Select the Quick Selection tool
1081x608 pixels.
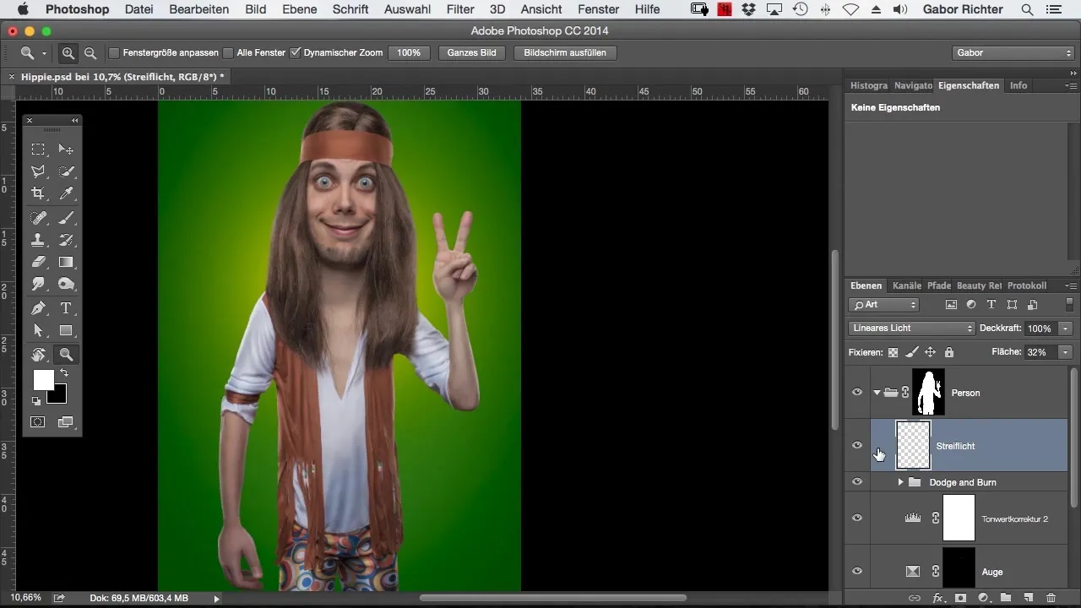66,171
